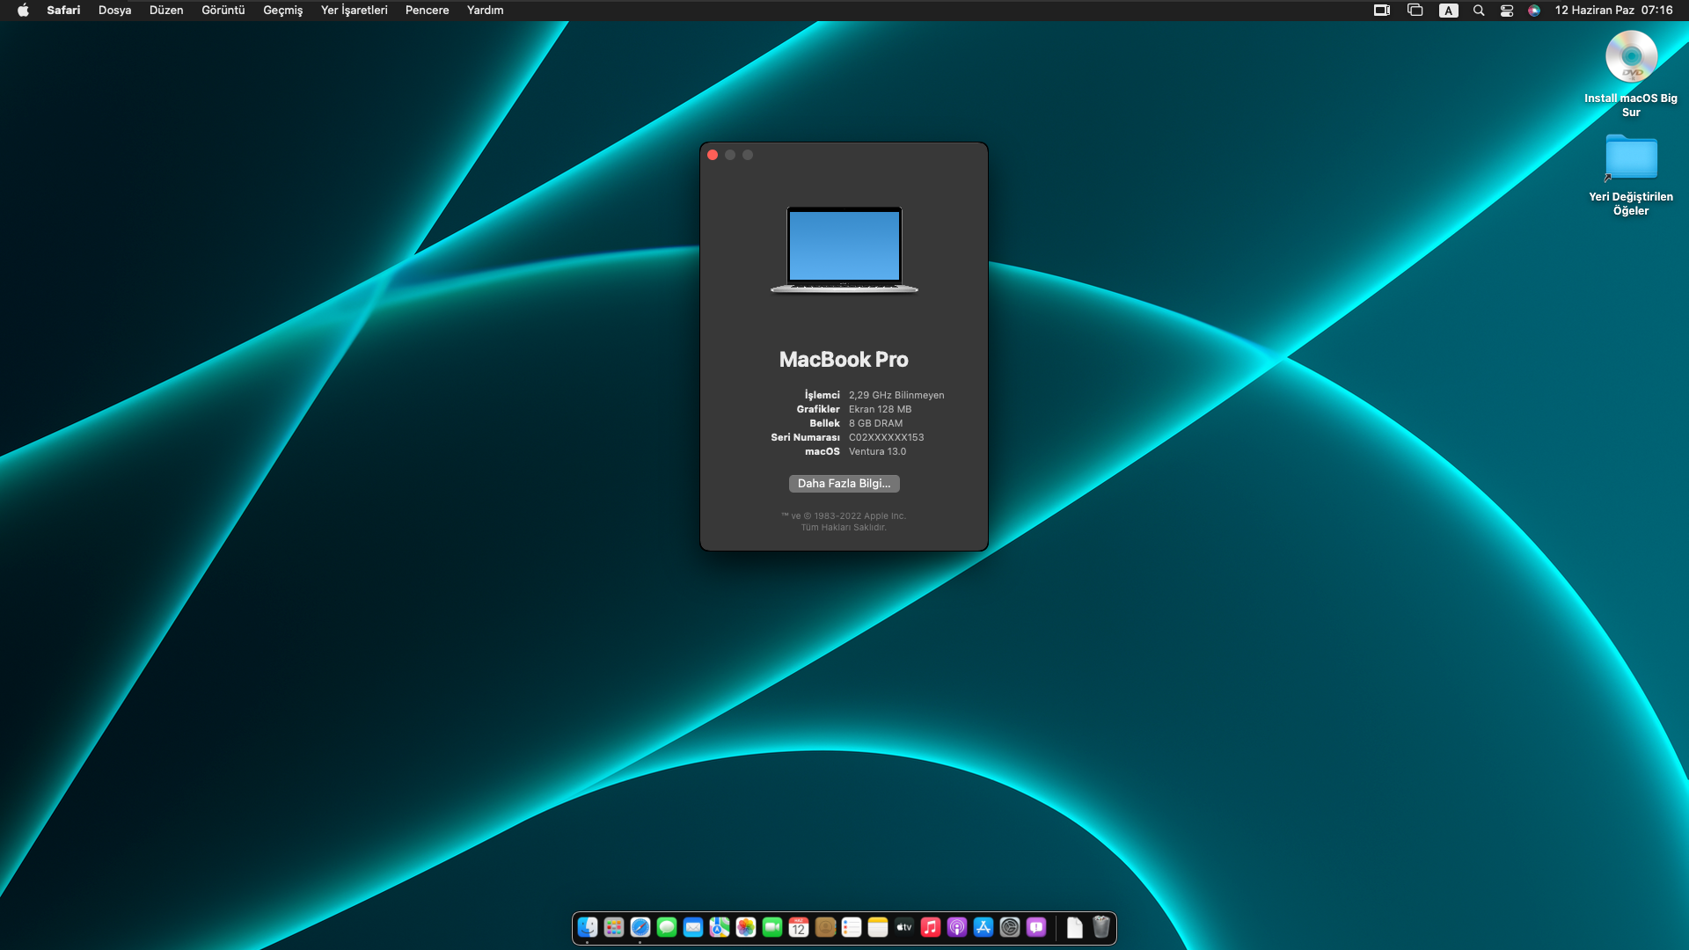Open the Yardım menu
This screenshot has height=950, width=1689.
[x=485, y=11]
